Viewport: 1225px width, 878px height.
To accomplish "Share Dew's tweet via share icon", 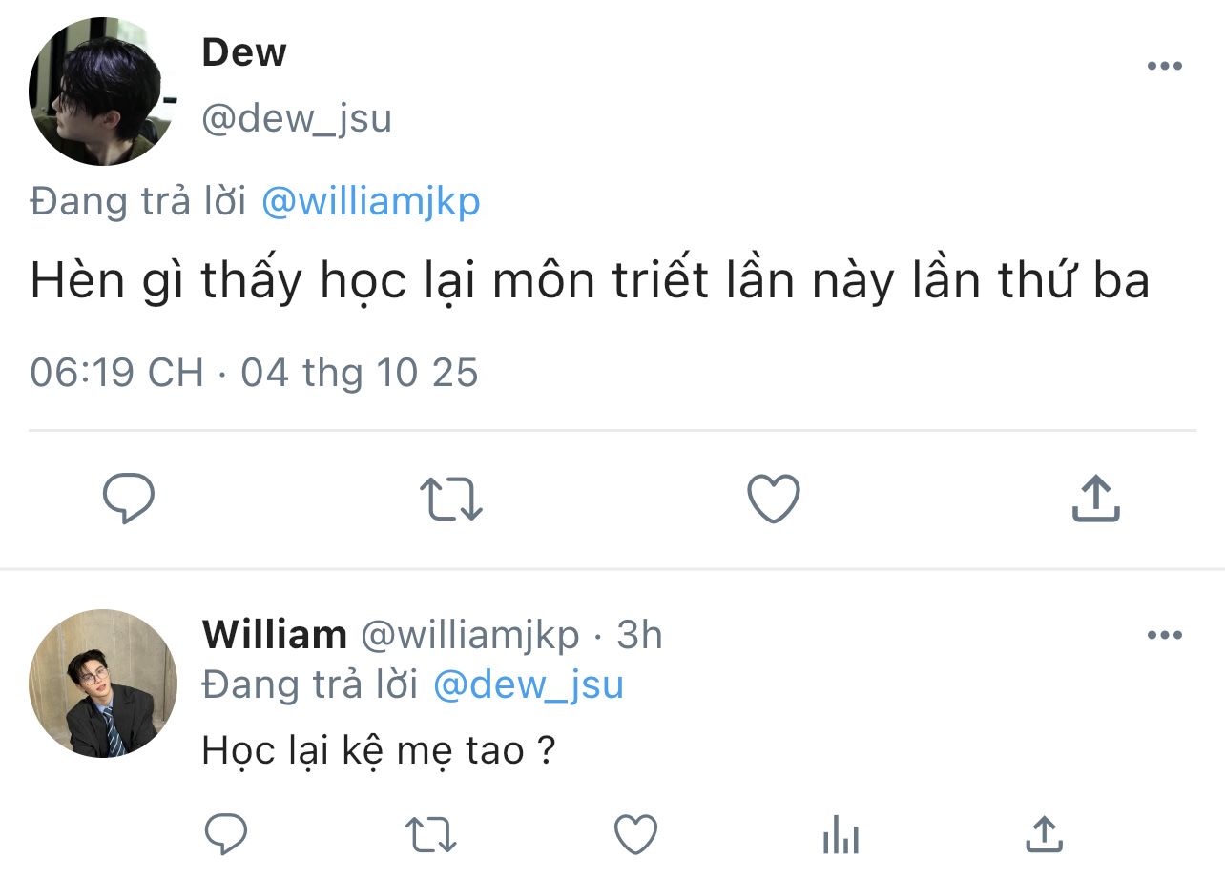I will point(1095,499).
